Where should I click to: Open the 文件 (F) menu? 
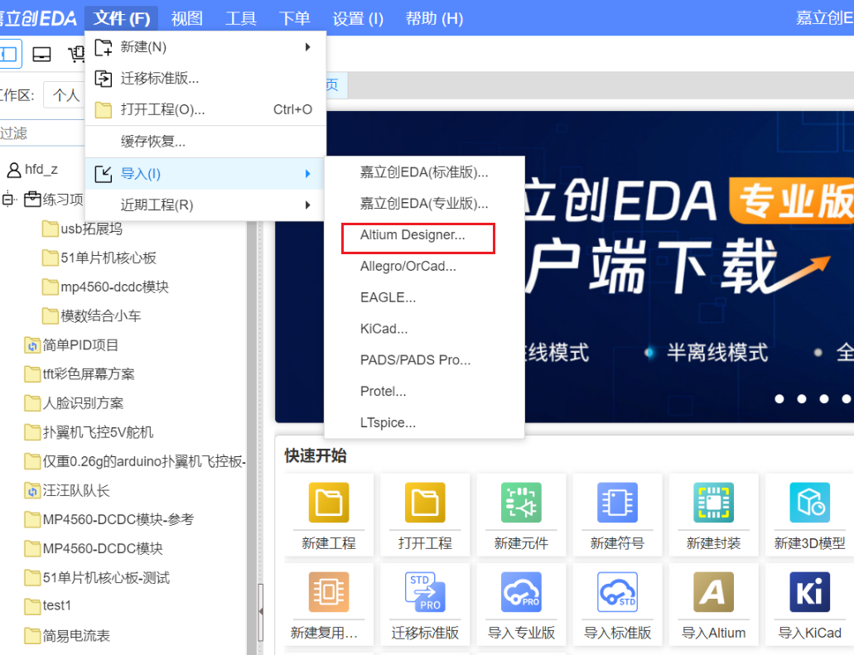(122, 18)
